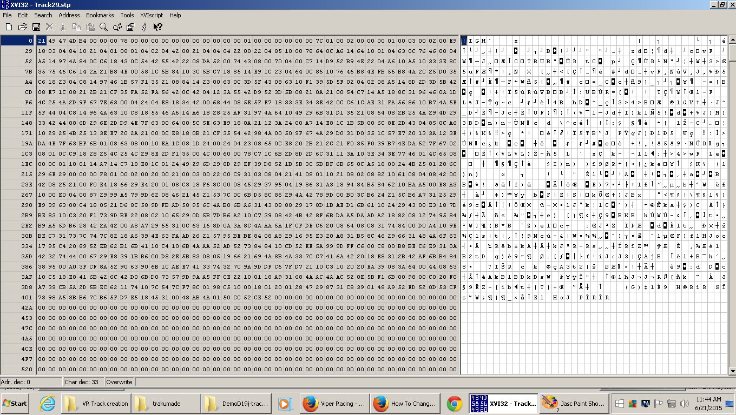Open the Help menu
Screen dimensions: 736x415
click(175, 15)
